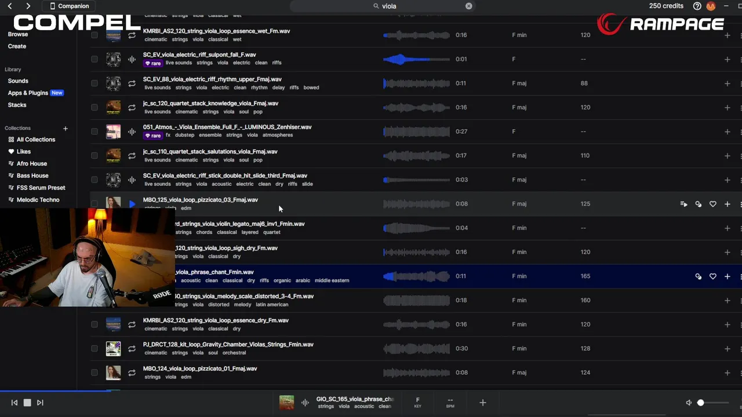Find similar sounds for viola_phrase_chant_Fmin

(699, 276)
